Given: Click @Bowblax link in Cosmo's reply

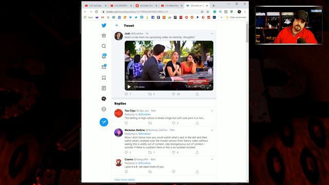Looking at the screenshot, I should coord(144,163).
